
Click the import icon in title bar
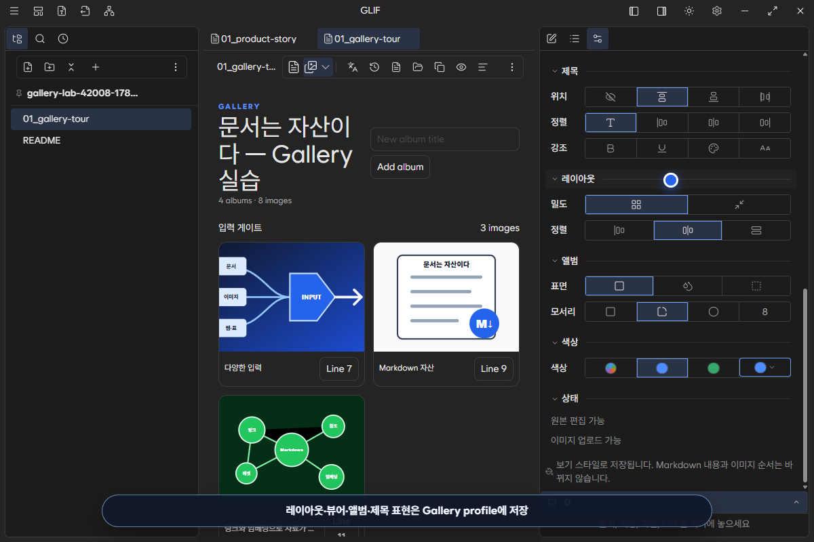[85, 11]
